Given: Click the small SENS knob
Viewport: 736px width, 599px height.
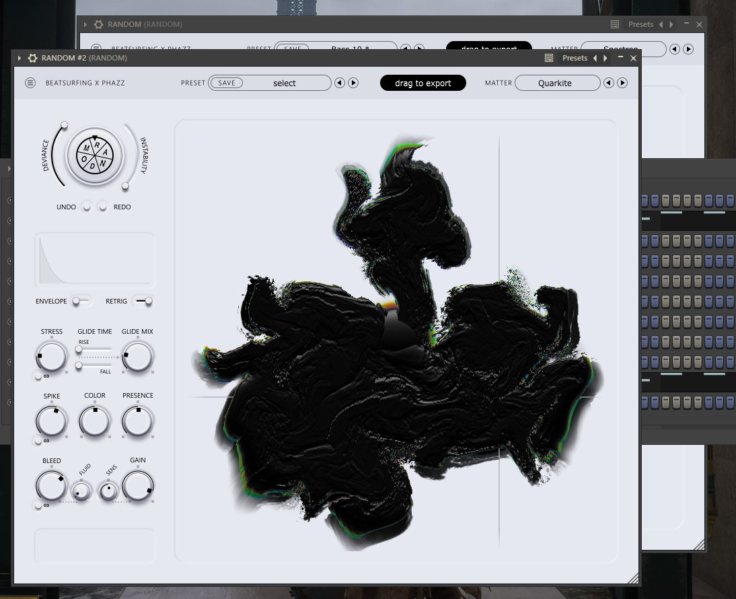Looking at the screenshot, I should (x=109, y=491).
